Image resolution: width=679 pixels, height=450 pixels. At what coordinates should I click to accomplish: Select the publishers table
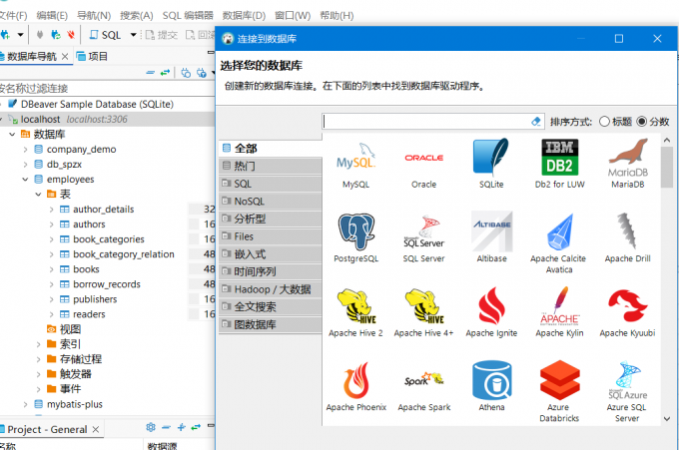[x=95, y=299]
